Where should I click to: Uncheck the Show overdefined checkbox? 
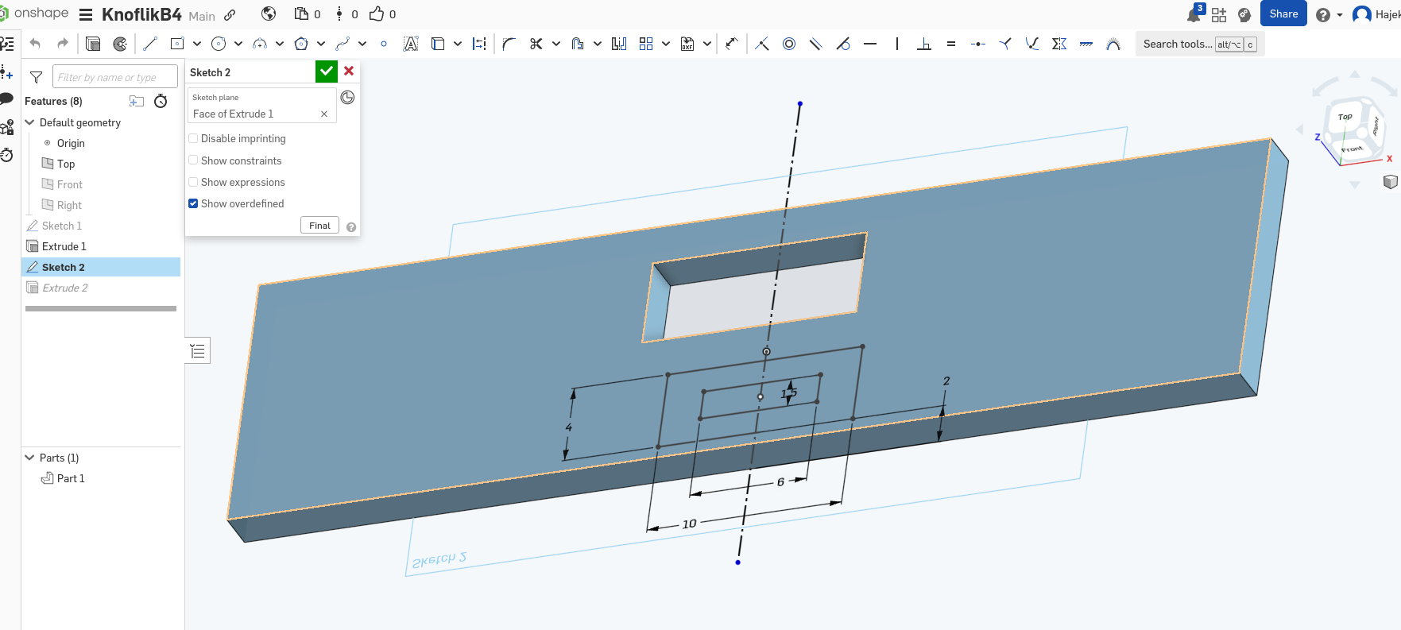193,203
